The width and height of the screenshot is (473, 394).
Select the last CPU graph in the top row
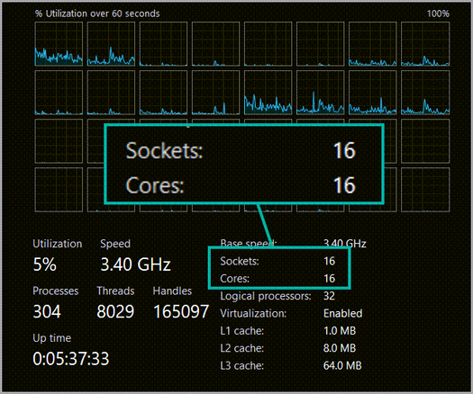(x=425, y=44)
